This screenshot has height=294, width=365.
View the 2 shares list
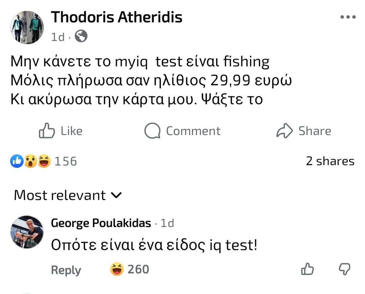click(330, 161)
